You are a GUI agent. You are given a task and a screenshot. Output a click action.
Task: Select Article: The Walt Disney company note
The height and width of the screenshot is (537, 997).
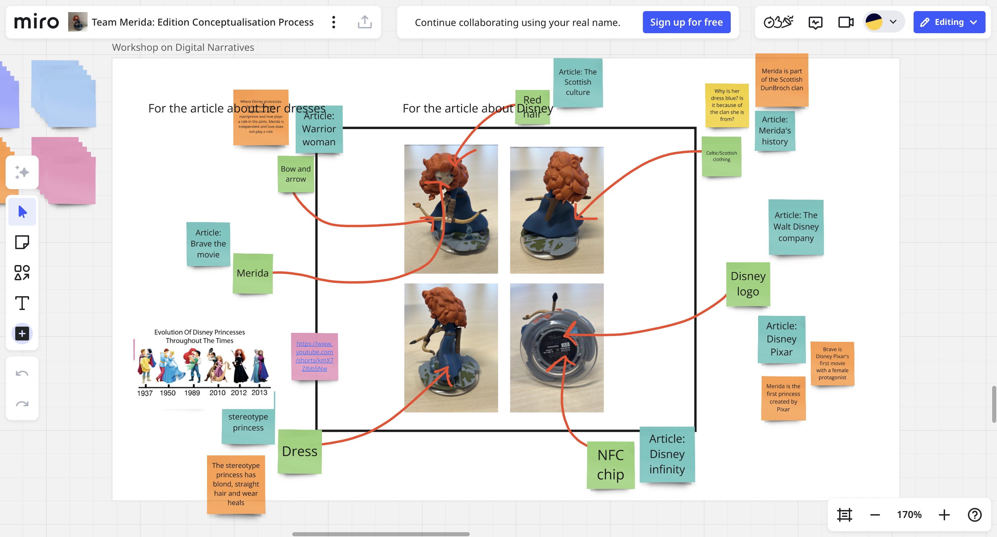[x=796, y=227]
